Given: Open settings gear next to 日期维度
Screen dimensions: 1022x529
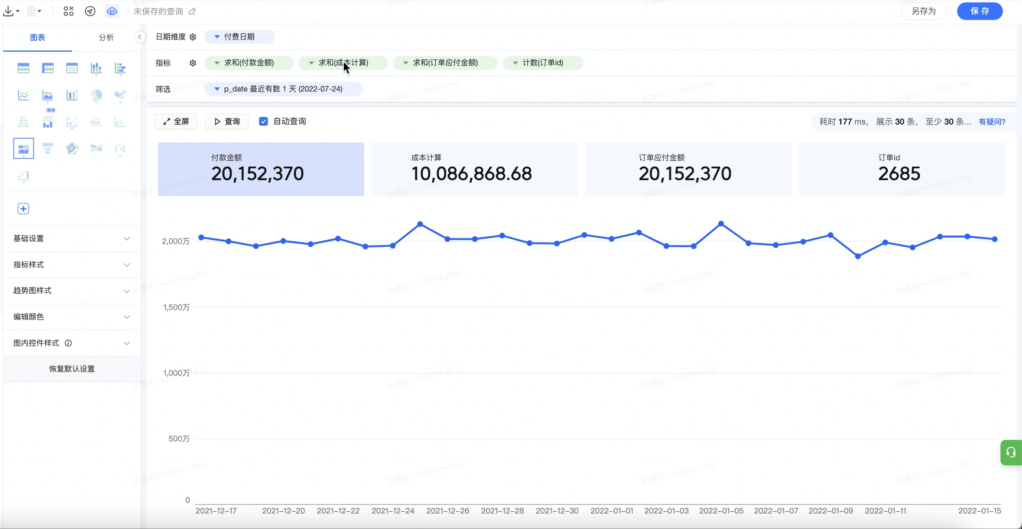Looking at the screenshot, I should [193, 37].
